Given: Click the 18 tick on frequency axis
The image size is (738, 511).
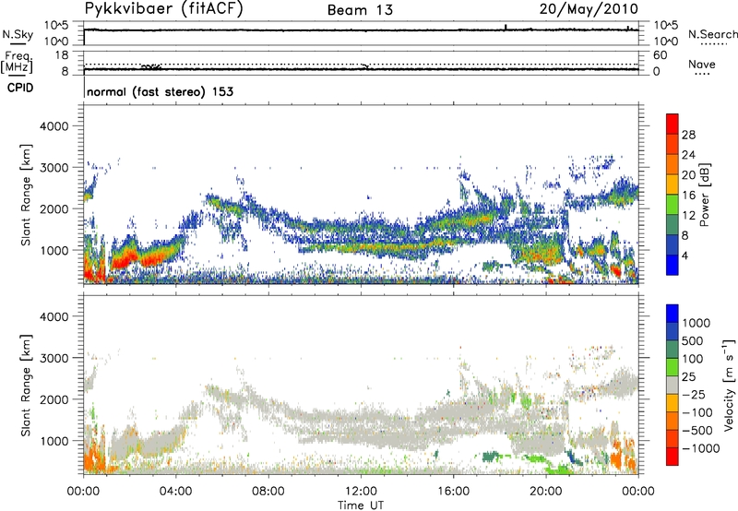Looking at the screenshot, I should [x=62, y=55].
